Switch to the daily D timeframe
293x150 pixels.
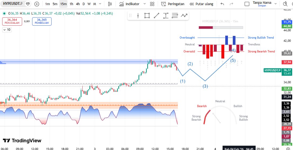click(x=83, y=4)
